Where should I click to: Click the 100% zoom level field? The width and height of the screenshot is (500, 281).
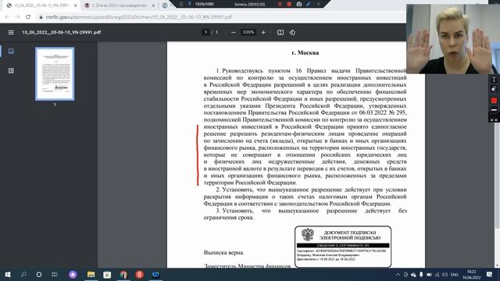pyautogui.click(x=248, y=32)
